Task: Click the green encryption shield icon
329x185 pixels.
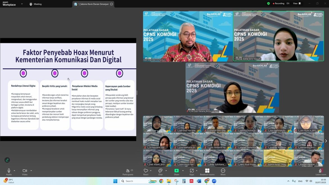Action: pos(268,3)
